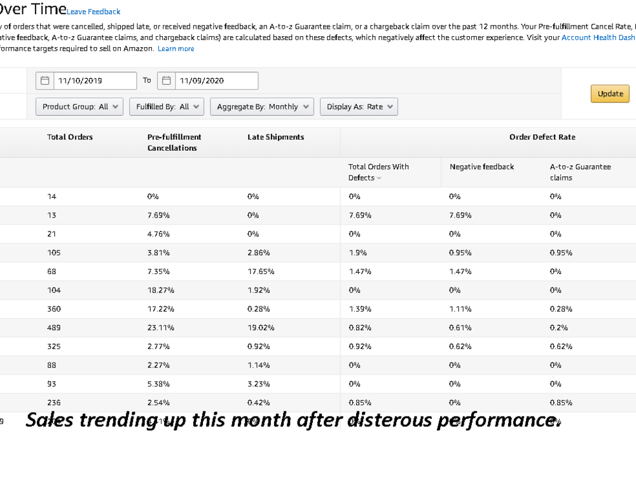Click the A-to-z Guarantee claims header
Screen dimensions: 636x477
click(x=581, y=172)
